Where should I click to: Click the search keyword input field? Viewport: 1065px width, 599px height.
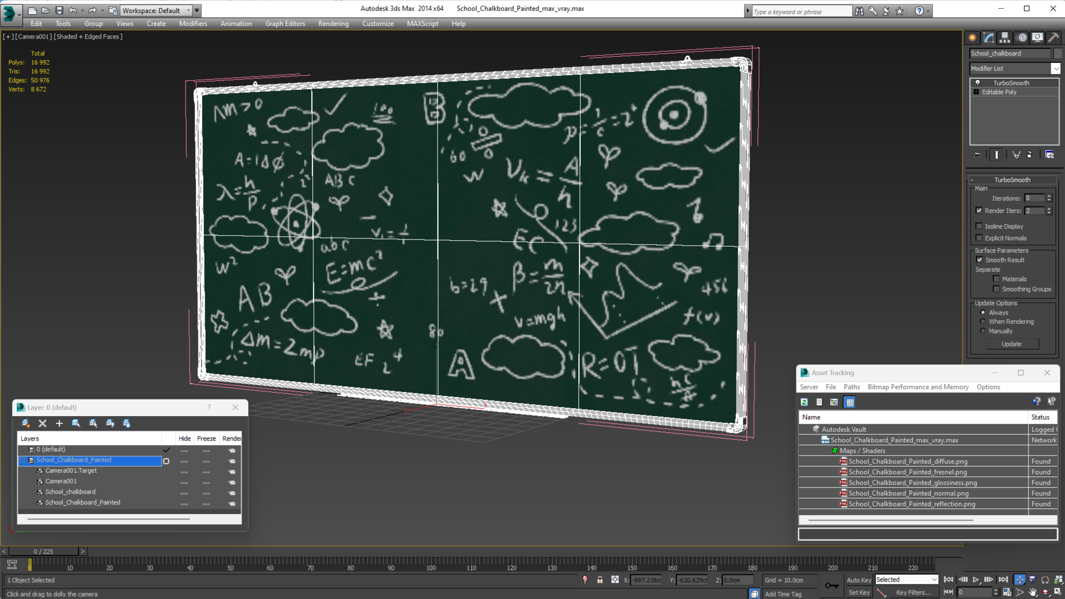(802, 12)
